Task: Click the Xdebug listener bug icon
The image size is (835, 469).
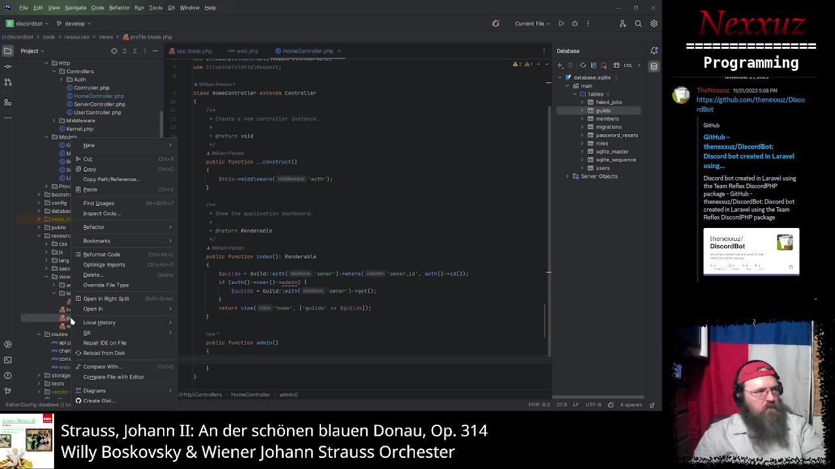Action: pos(496,23)
